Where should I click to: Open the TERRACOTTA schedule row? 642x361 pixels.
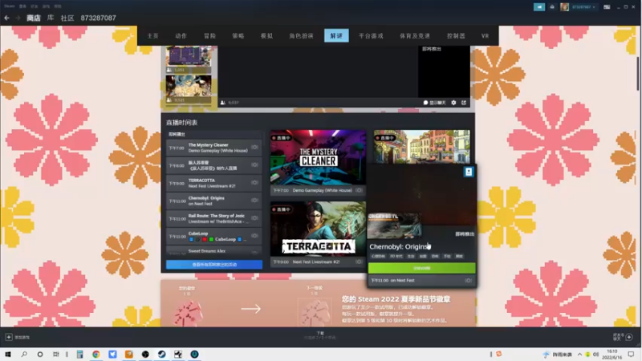coord(213,183)
